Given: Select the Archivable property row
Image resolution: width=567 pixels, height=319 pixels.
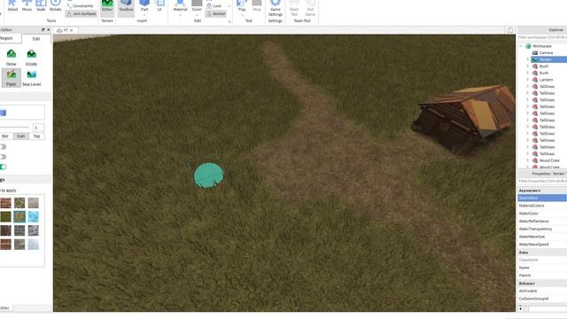Looking at the screenshot, I should (542, 291).
